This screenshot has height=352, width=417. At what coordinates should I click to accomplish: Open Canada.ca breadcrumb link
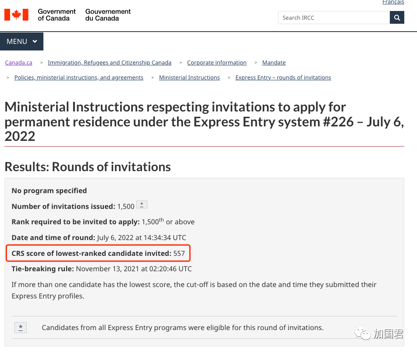tap(18, 62)
